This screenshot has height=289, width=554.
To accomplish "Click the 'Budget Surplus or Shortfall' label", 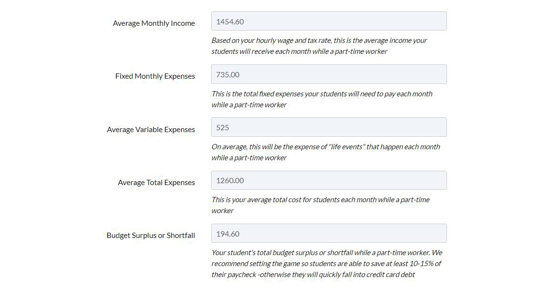I will pyautogui.click(x=150, y=236).
